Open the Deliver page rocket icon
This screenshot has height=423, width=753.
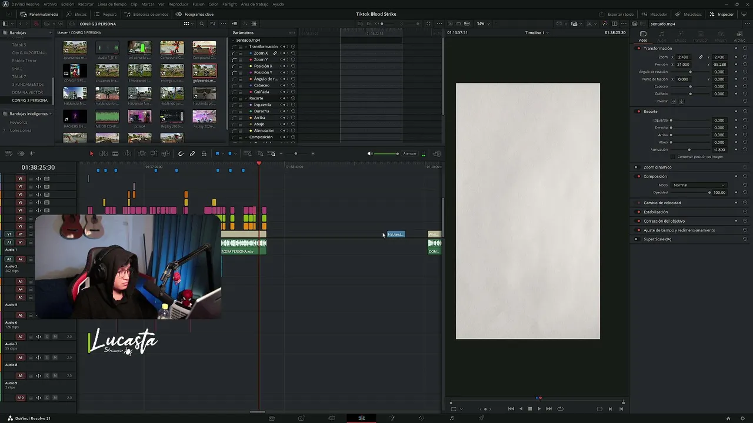[482, 418]
